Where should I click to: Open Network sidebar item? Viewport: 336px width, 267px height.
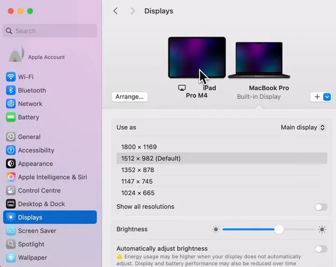pos(50,104)
